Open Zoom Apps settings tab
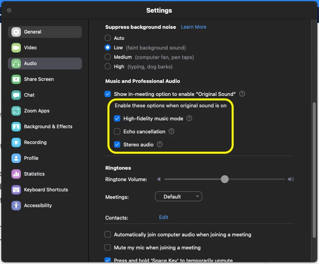This screenshot has height=264, width=319. 45,111
